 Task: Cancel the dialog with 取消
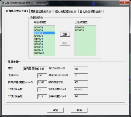tap(79, 110)
